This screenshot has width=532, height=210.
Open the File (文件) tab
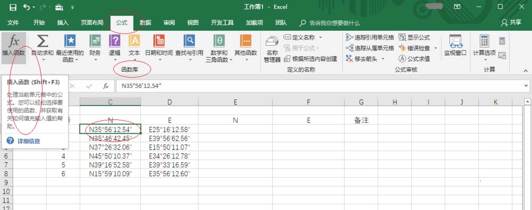13,23
